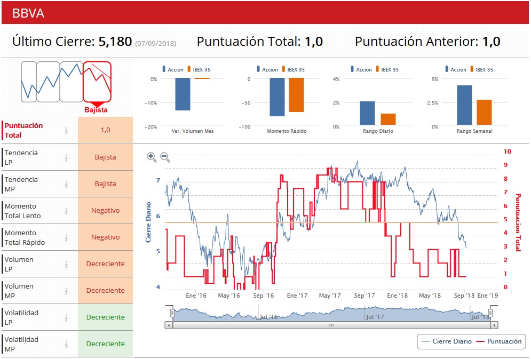
Task: Click the Bajista value for Tendencia MP
Action: [x=105, y=184]
